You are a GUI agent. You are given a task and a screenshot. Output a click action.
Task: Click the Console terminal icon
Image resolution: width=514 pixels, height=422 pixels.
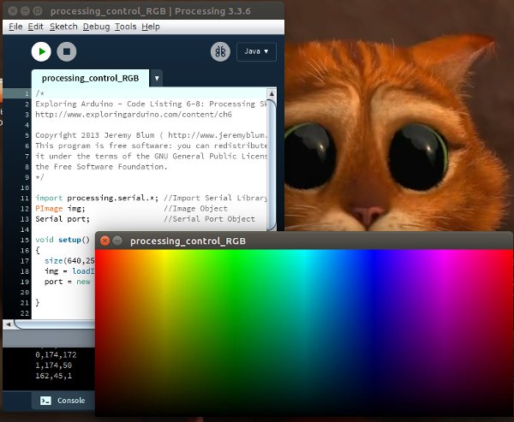(x=45, y=401)
